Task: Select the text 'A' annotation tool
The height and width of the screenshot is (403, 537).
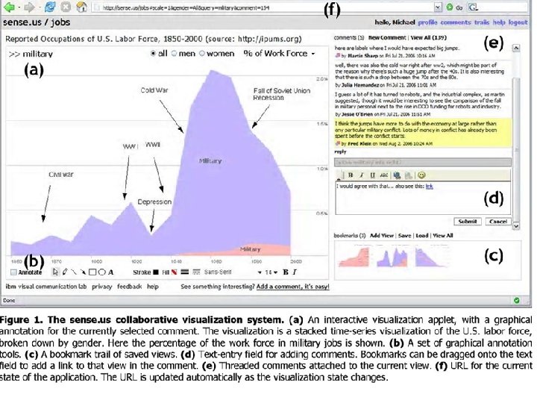Action: [110, 272]
